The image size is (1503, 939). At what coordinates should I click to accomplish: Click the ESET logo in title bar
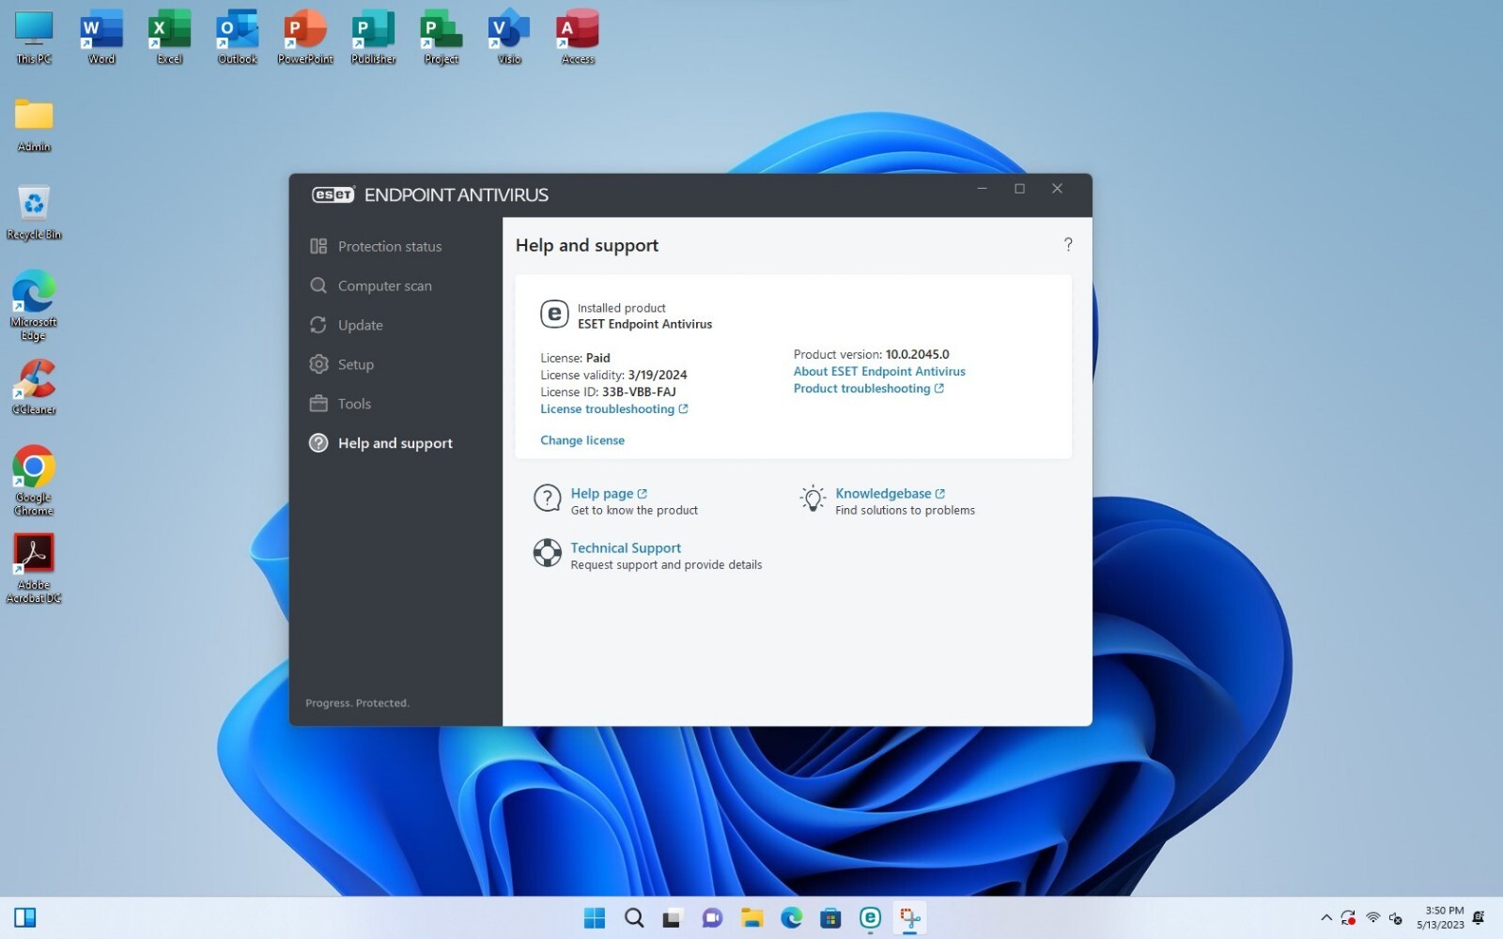pos(333,194)
